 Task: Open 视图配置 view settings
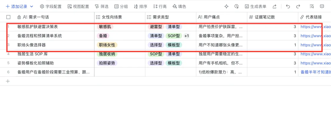[78, 6]
